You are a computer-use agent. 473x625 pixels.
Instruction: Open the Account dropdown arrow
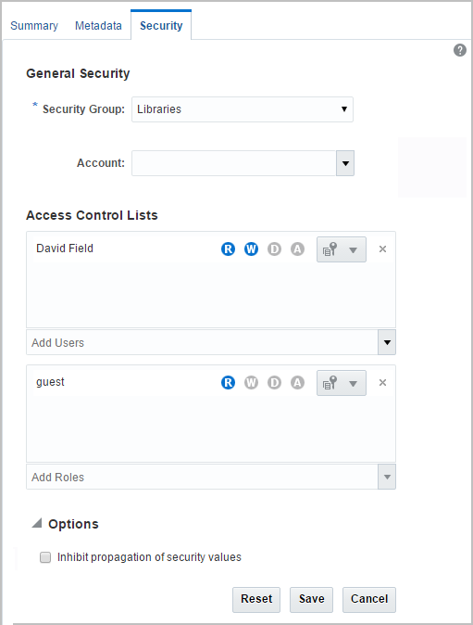(345, 163)
